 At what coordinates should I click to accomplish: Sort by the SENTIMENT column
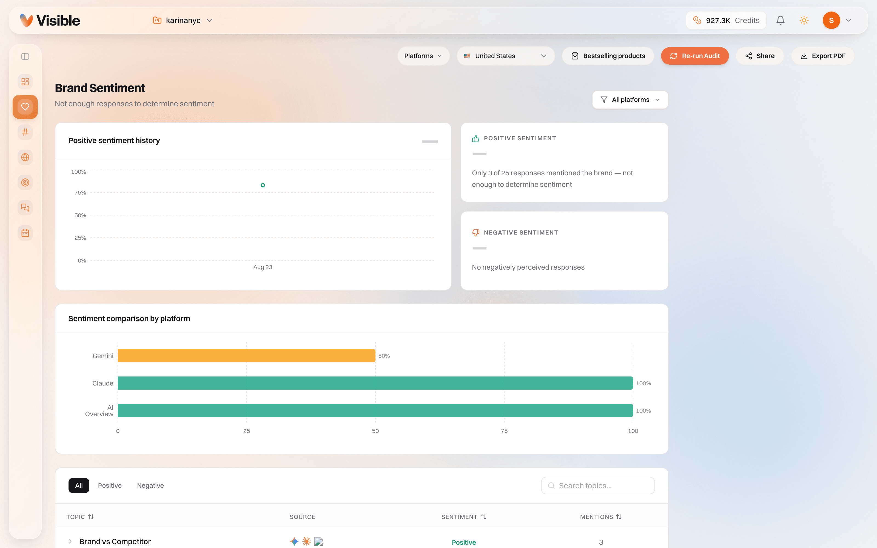(x=464, y=517)
